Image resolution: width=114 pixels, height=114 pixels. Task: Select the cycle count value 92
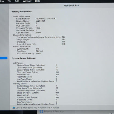click(38, 49)
